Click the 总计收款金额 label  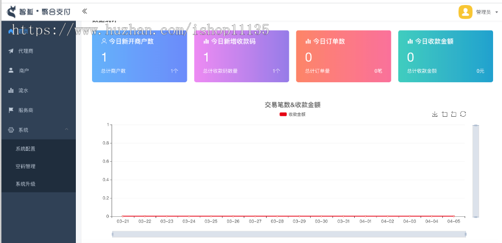(422, 71)
